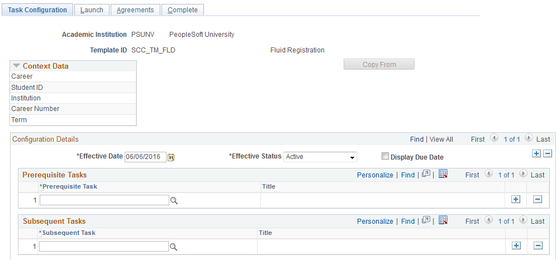Sort by Title column in Subsequent Tasks
This screenshot has height=260, width=556.
pyautogui.click(x=265, y=233)
